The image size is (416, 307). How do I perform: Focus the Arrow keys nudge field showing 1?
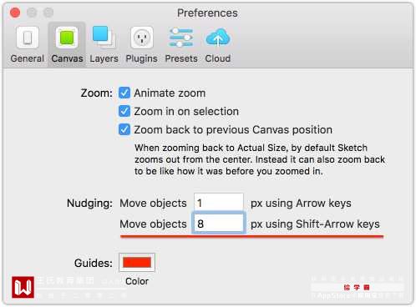click(x=219, y=203)
